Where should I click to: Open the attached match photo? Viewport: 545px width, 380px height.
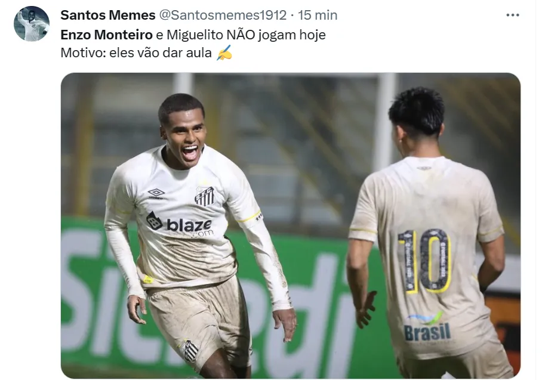click(291, 225)
